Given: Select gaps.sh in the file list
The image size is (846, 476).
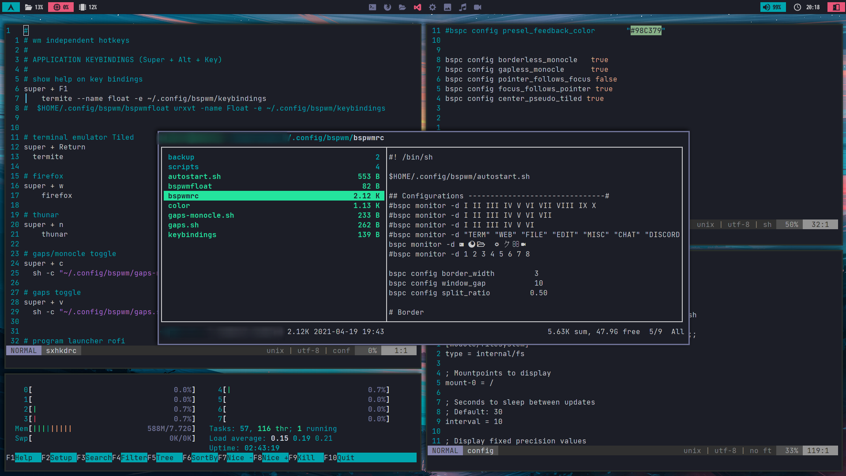Looking at the screenshot, I should (x=274, y=225).
